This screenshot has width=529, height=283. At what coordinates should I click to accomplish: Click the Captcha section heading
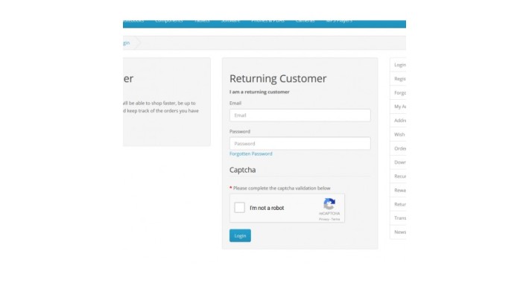click(243, 170)
